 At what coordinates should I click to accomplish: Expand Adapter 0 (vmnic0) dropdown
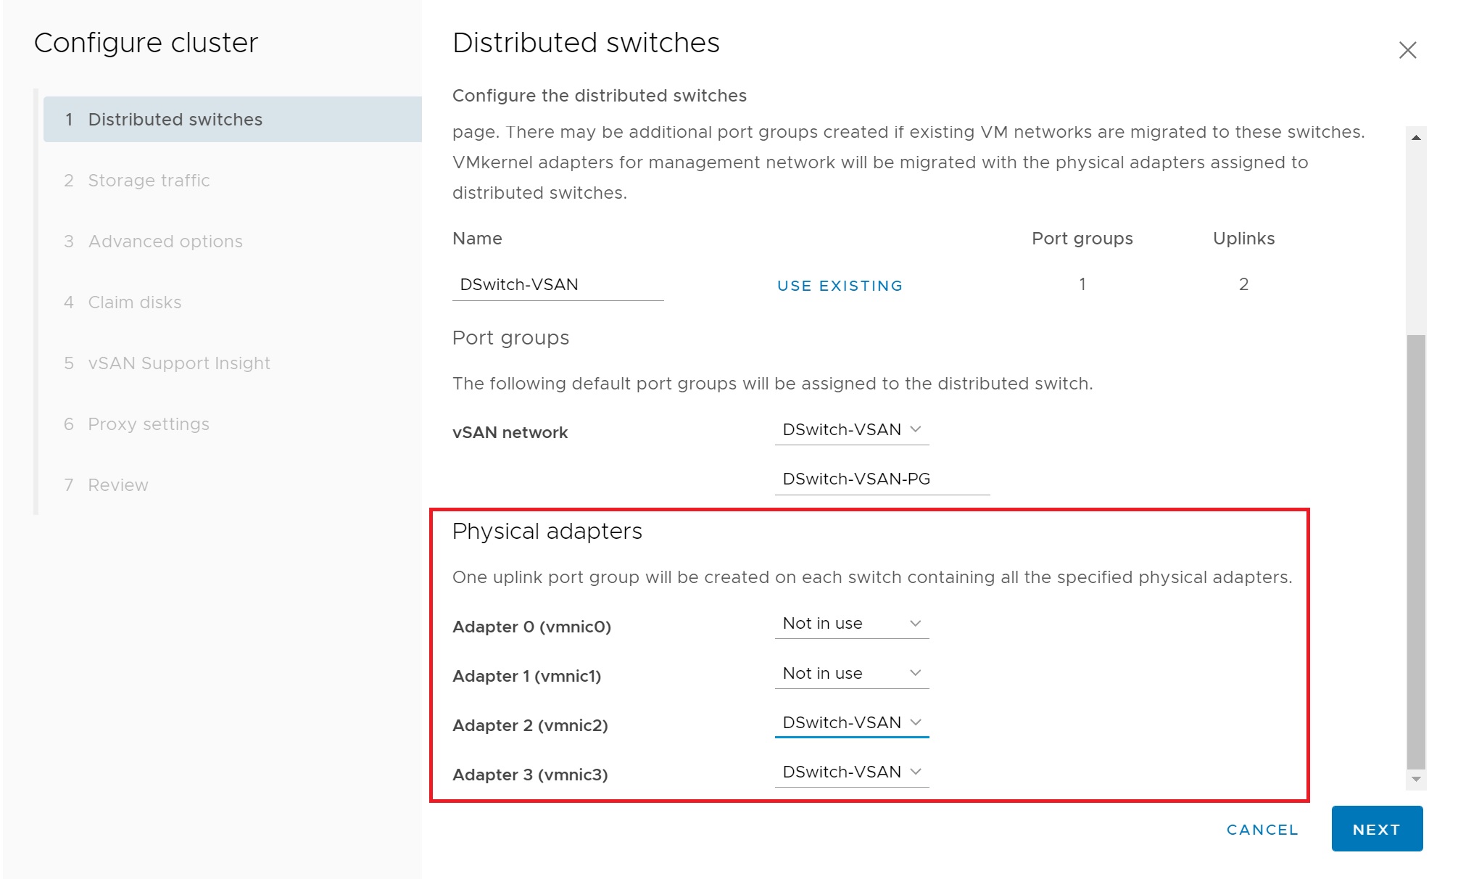(x=851, y=624)
